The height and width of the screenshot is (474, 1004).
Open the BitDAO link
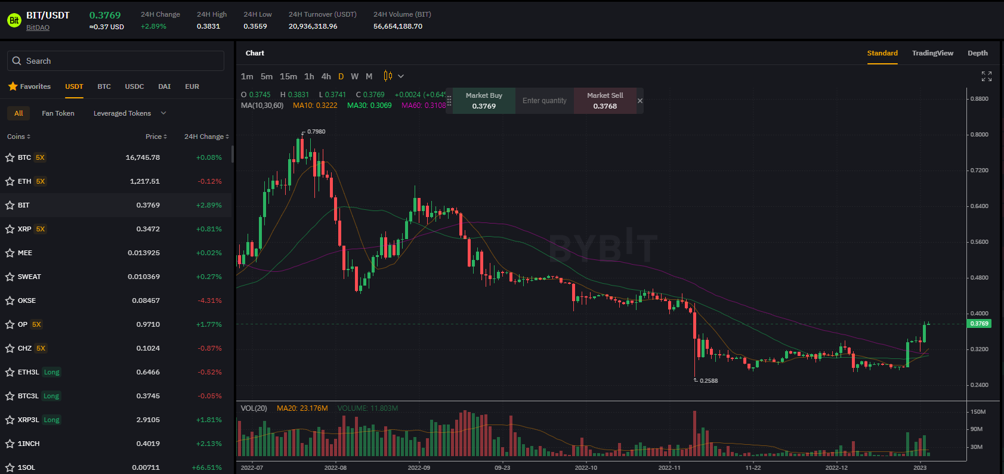point(38,27)
